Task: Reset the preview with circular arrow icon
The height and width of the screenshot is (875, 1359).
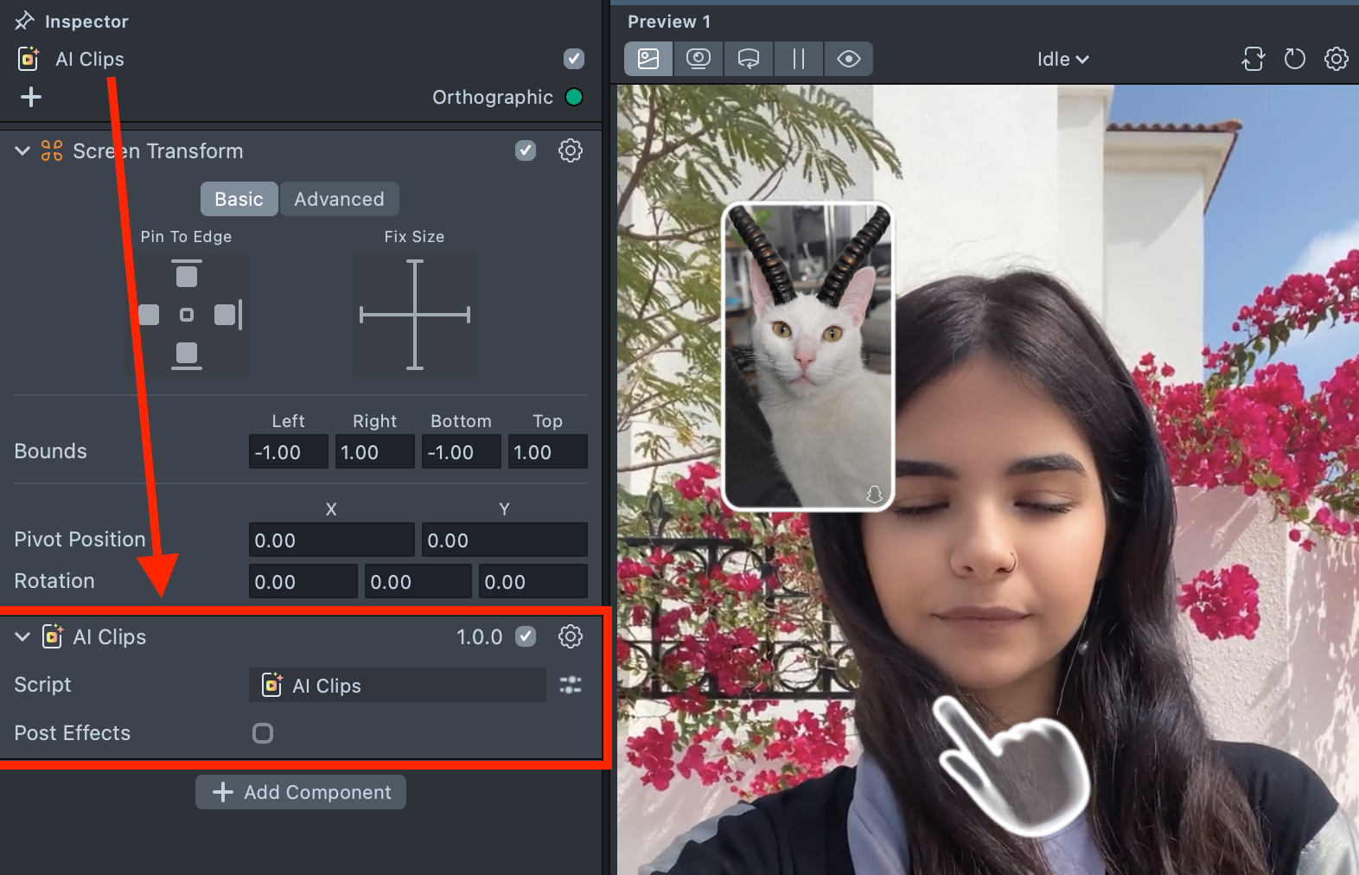Action: pos(1294,59)
